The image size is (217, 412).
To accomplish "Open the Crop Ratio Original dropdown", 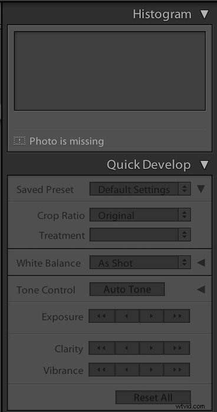I will tap(140, 215).
